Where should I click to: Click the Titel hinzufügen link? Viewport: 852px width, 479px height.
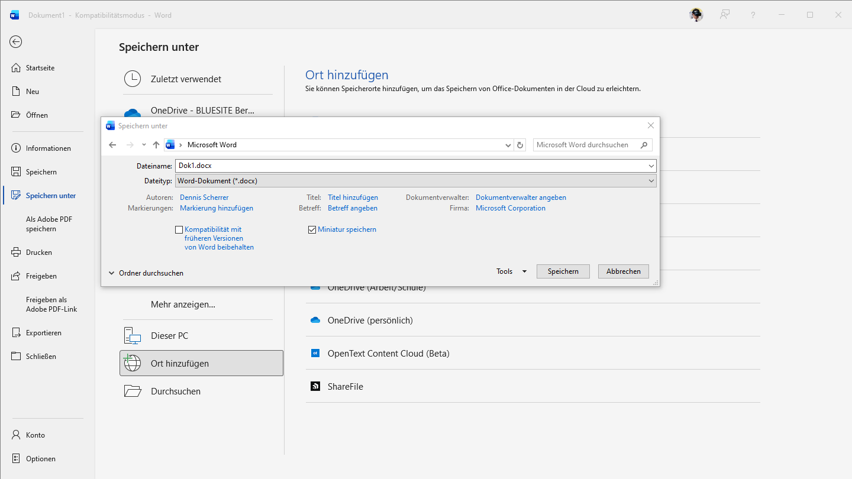(x=353, y=198)
